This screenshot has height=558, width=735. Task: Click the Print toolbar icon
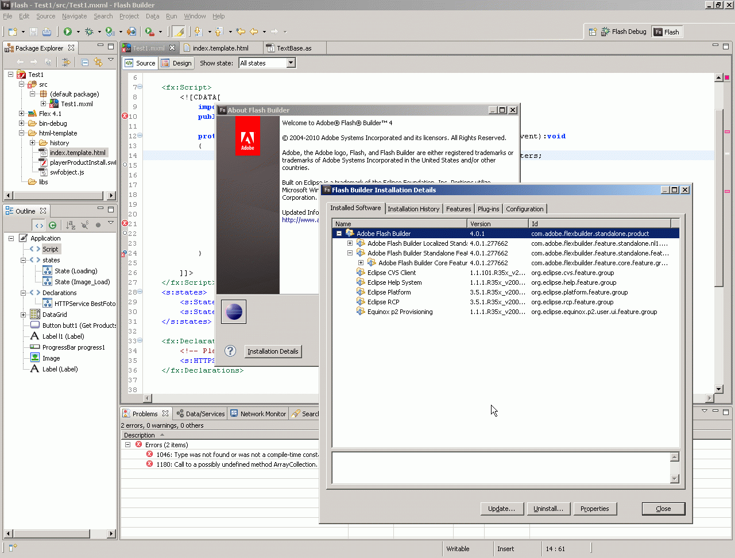pos(47,32)
